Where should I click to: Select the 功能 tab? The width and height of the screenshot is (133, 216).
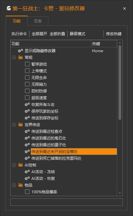17,21
